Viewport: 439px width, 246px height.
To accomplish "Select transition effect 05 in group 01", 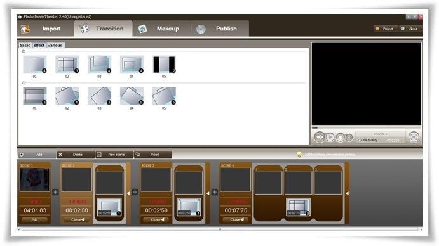I will tap(164, 65).
